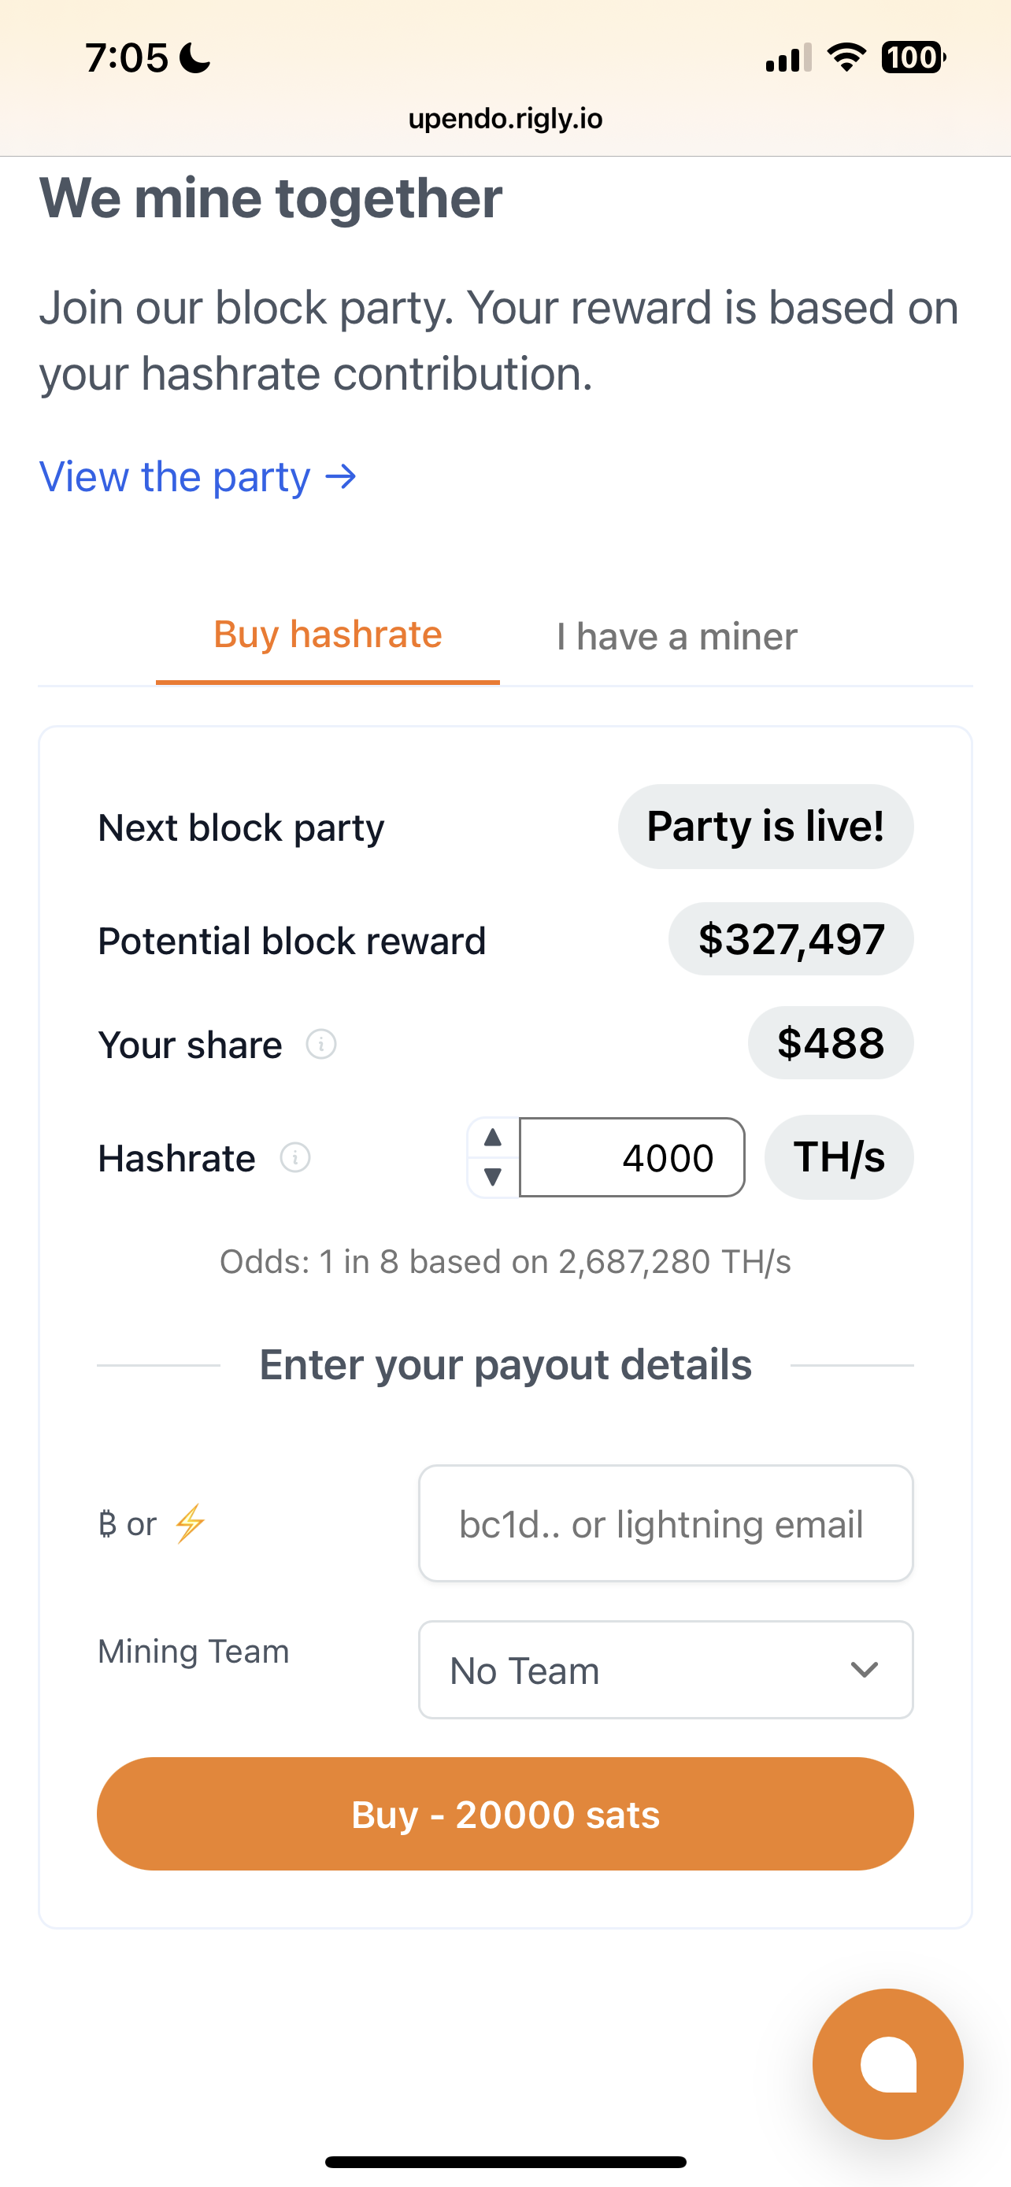Switch to Buy hashrate tab
The width and height of the screenshot is (1011, 2187).
point(328,635)
